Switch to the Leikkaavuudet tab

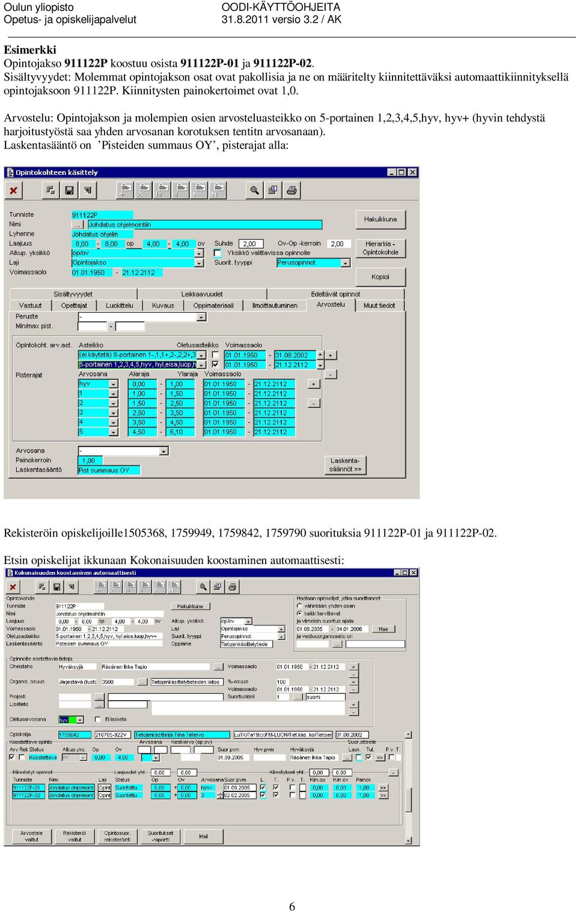pos(202,294)
